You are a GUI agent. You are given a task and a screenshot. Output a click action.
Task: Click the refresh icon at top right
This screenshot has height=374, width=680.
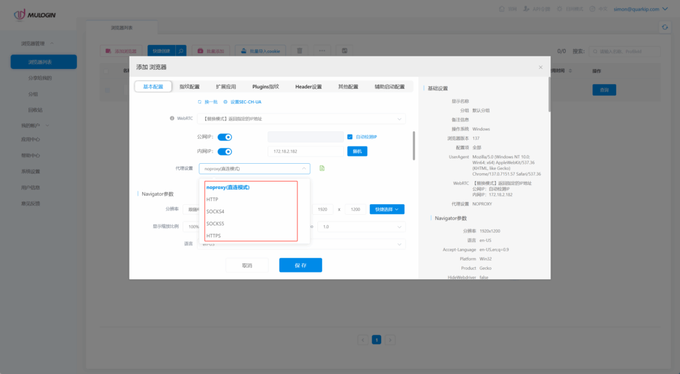[665, 27]
